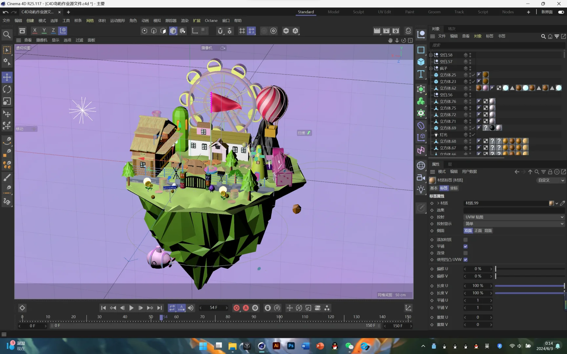Enable the 连续 checkbox

click(465, 253)
